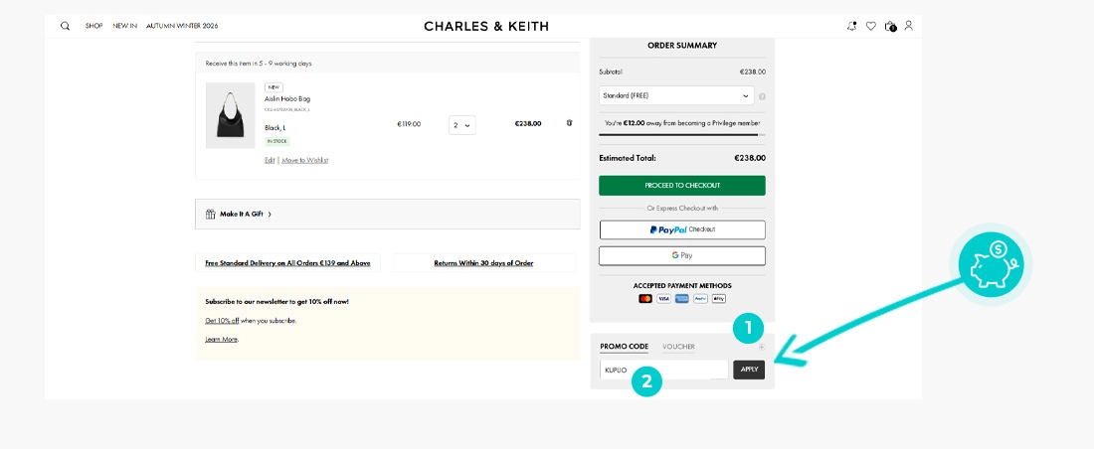Click the Learn More link
Image resolution: width=1094 pixels, height=449 pixels.
(x=222, y=339)
